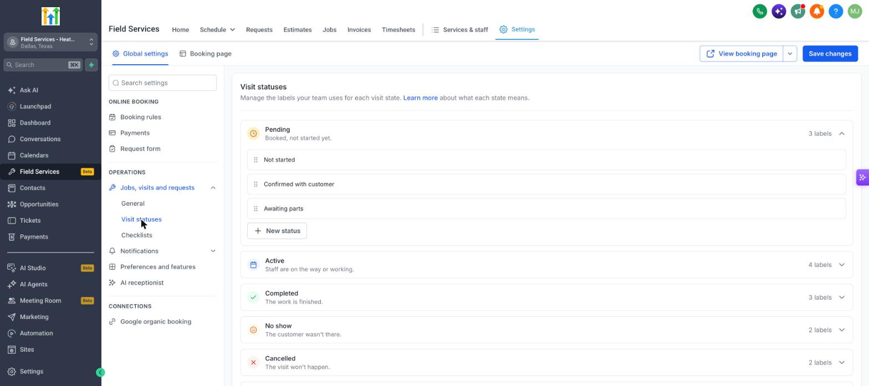
Task: Click the app logo with arrows
Action: pyautogui.click(x=50, y=17)
